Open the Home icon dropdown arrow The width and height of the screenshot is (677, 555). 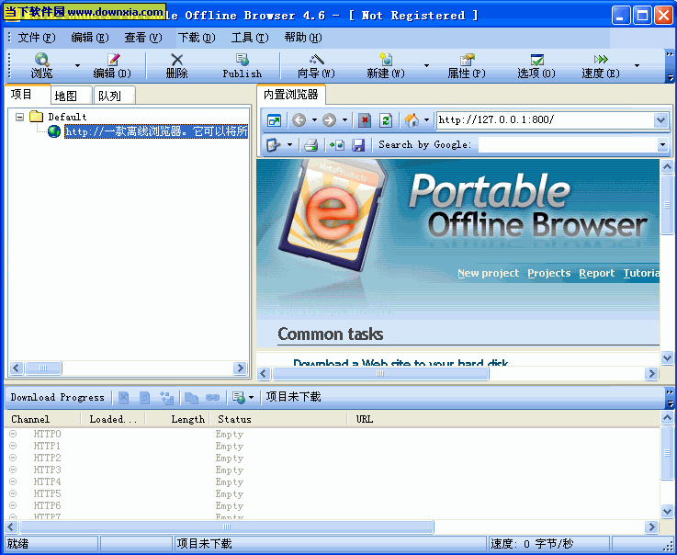tap(426, 120)
